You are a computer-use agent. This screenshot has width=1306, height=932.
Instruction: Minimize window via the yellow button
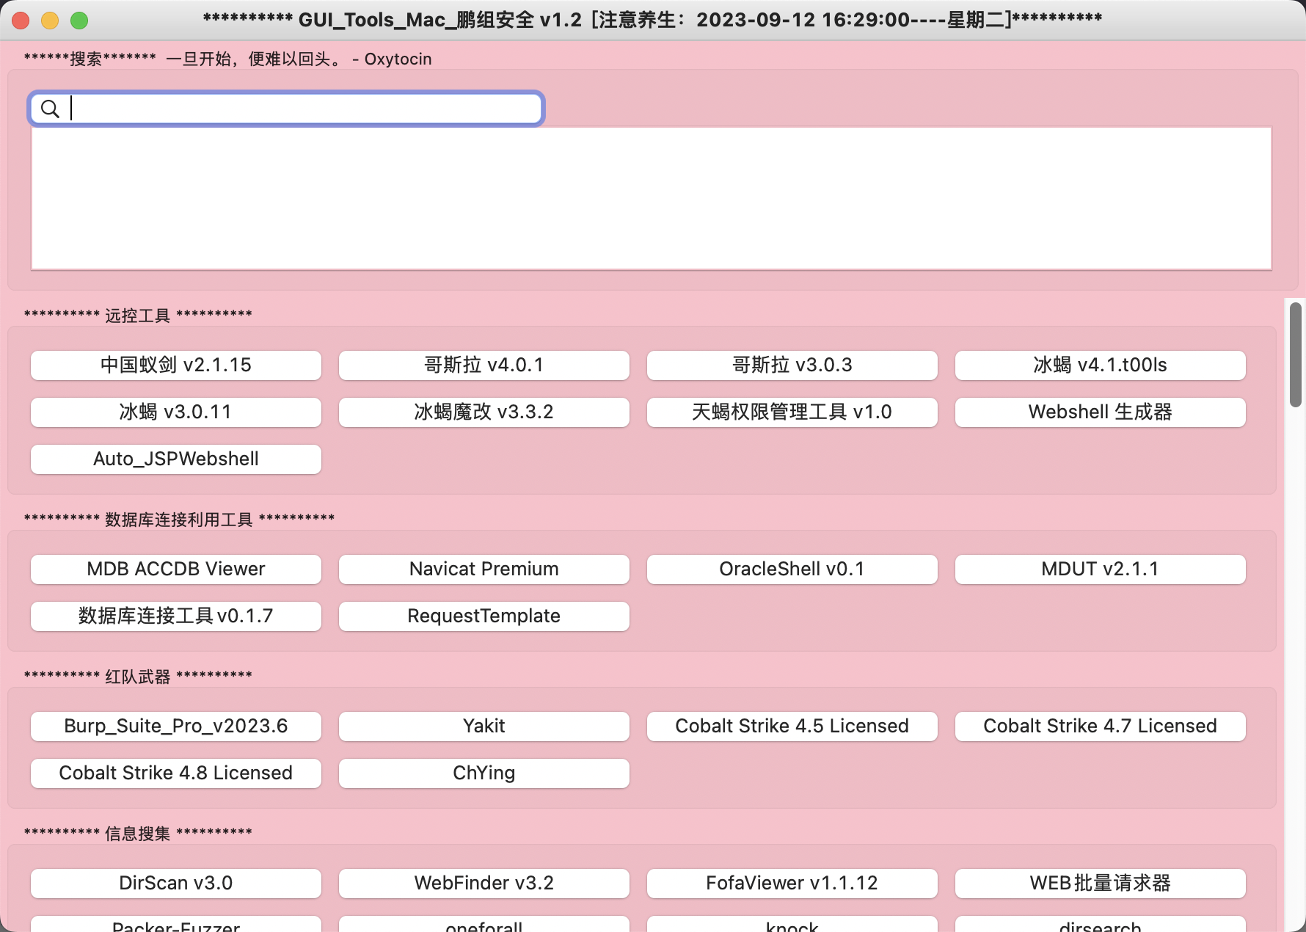click(x=50, y=21)
